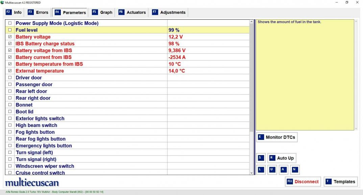Uncheck IBS Battery charge status

(x=10, y=44)
